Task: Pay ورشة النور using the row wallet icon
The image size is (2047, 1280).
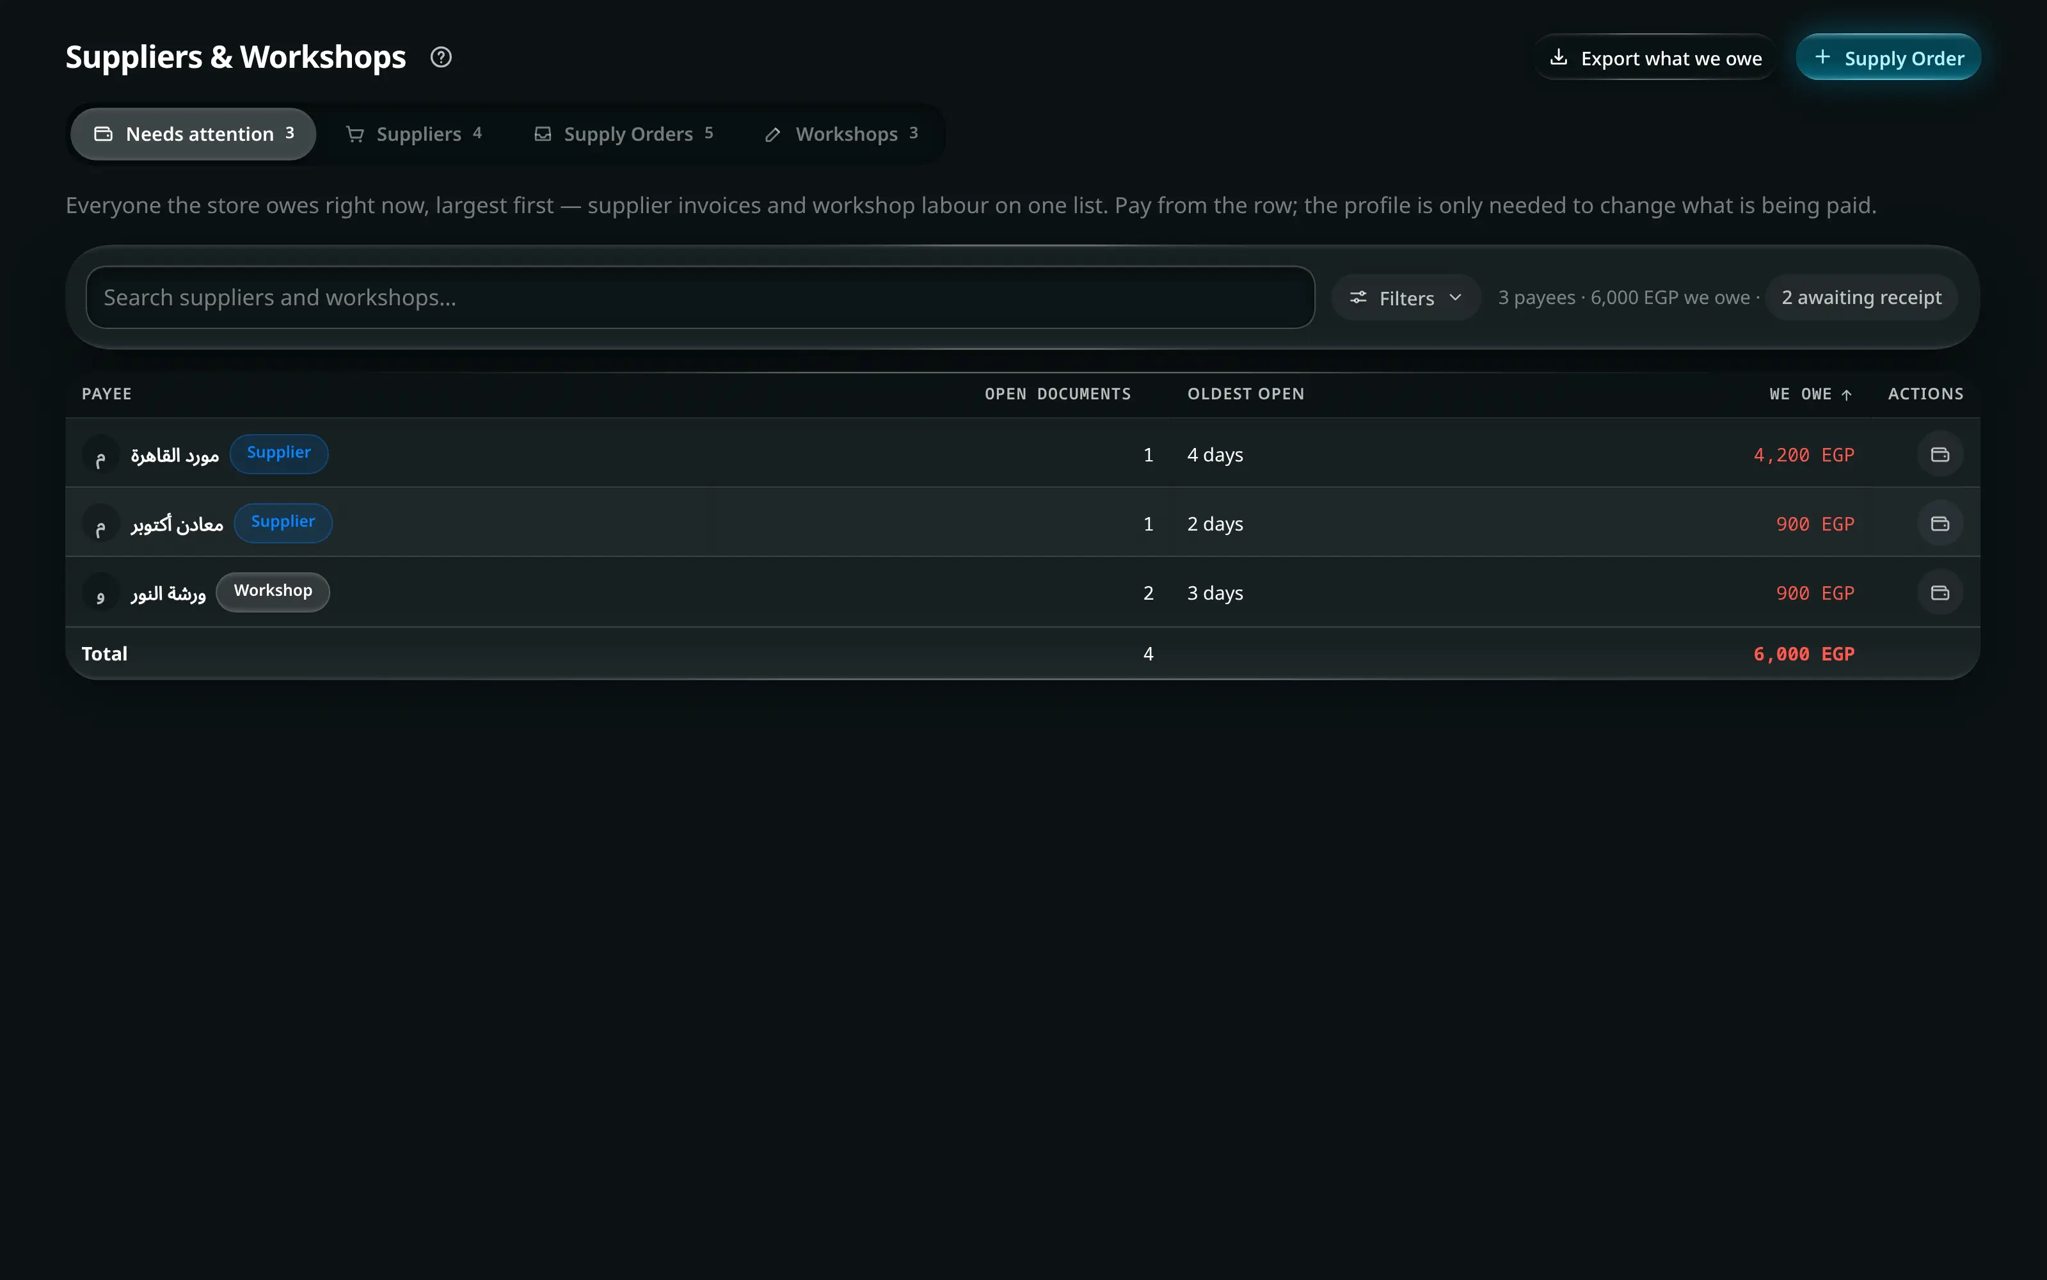Action: (x=1939, y=593)
